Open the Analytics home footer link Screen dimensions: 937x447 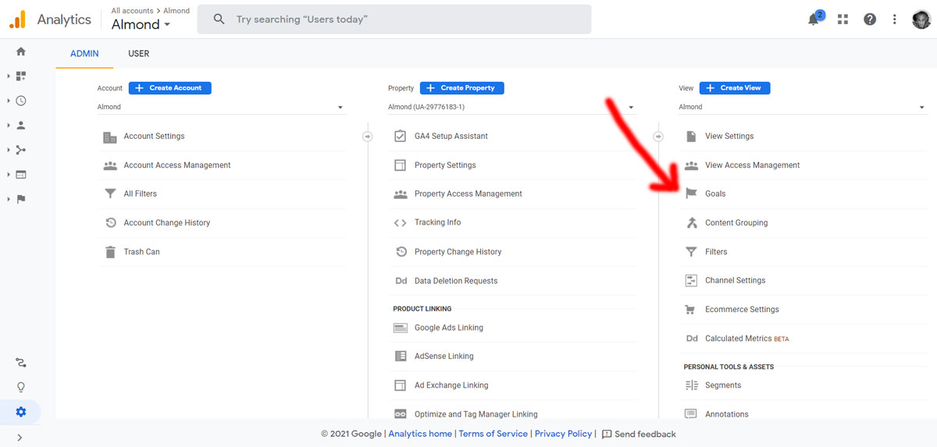[x=420, y=434]
